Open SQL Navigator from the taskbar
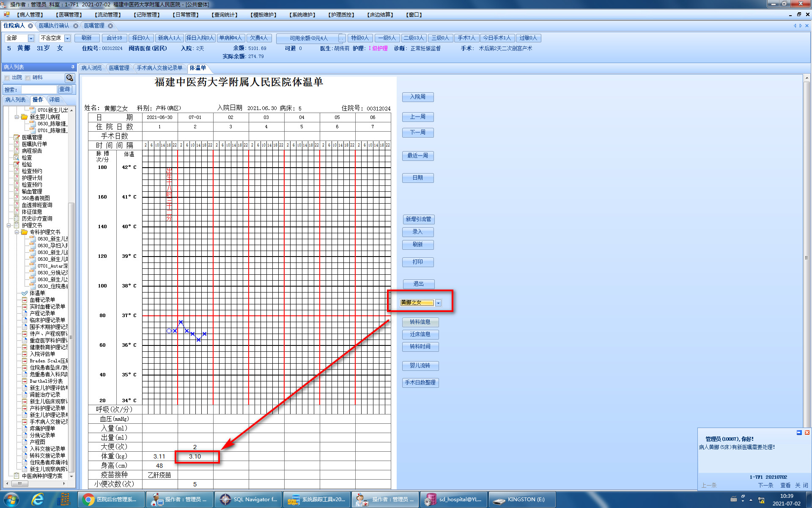The height and width of the screenshot is (508, 812). 248,500
